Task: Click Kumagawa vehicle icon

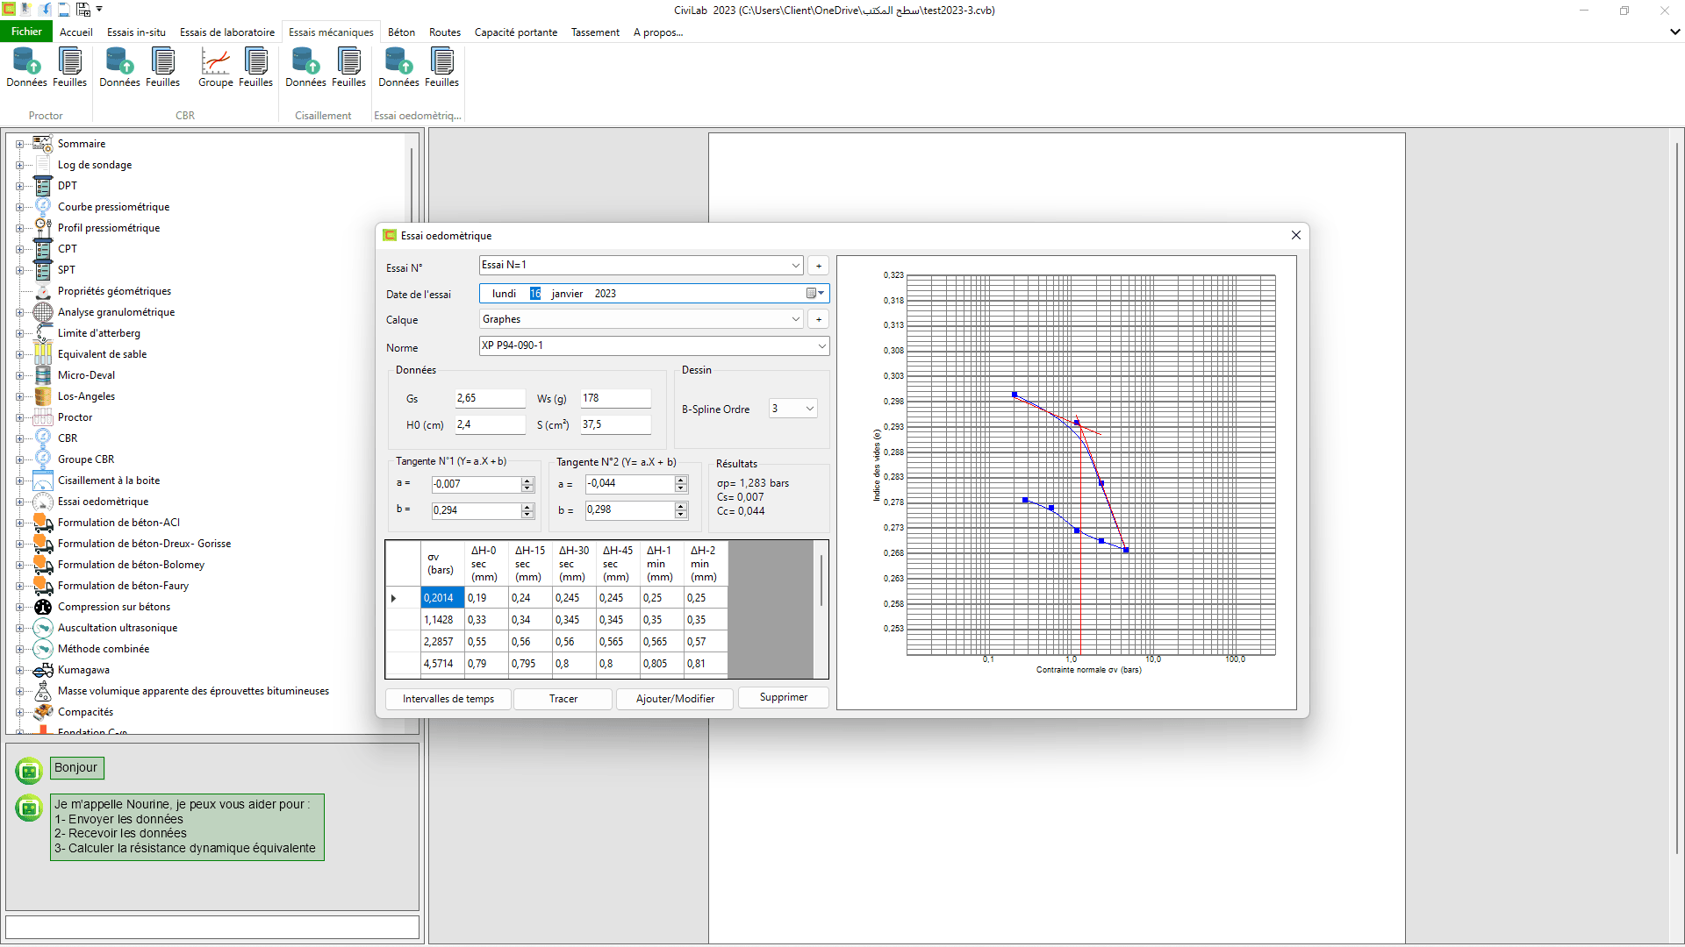Action: click(43, 670)
